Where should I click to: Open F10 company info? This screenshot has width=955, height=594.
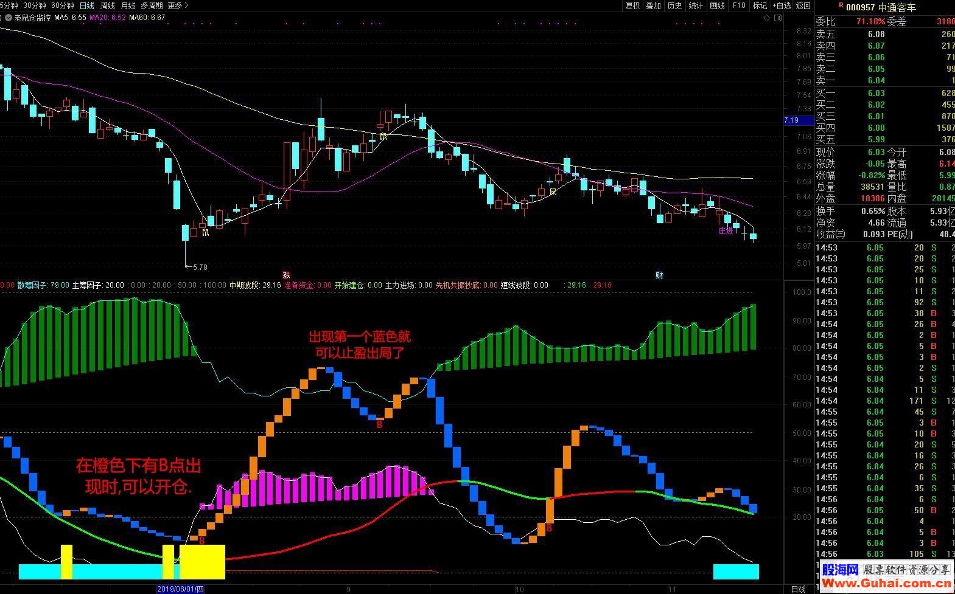pos(739,5)
